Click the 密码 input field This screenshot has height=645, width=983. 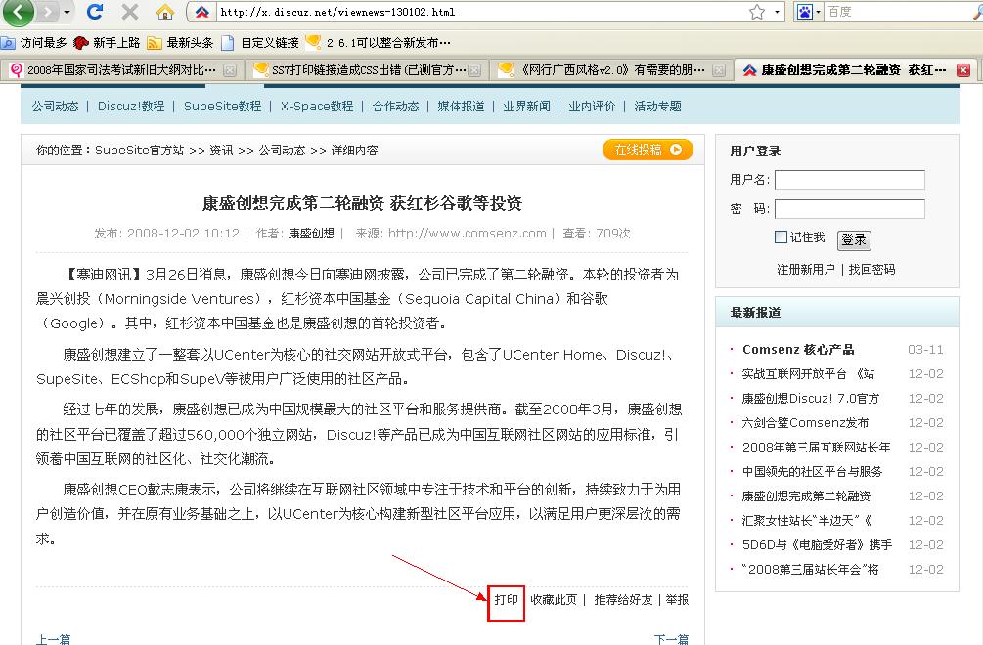coord(849,209)
